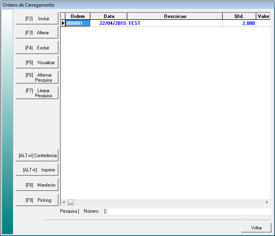This screenshot has width=275, height=236.
Task: Focus the Pesquisa Número search field
Action: coord(190,211)
